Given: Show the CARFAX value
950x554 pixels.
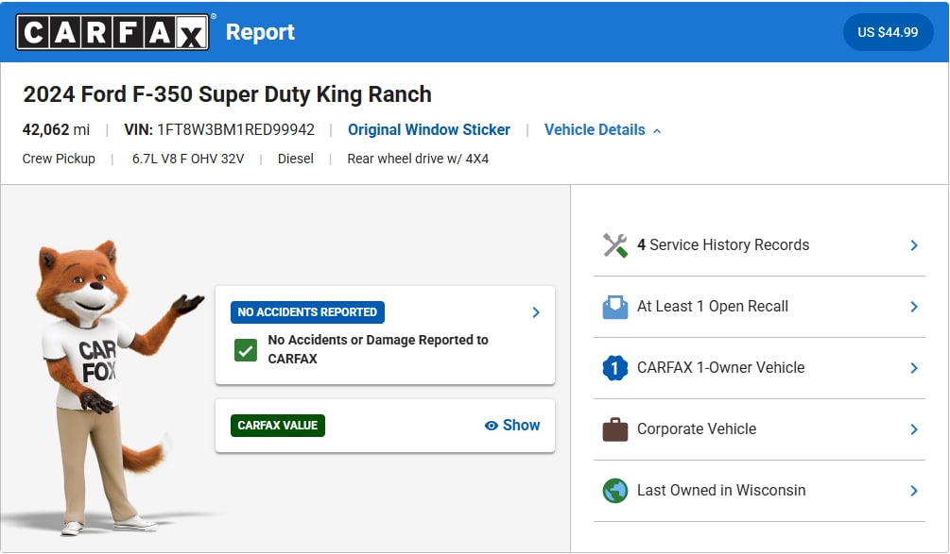Looking at the screenshot, I should [512, 426].
